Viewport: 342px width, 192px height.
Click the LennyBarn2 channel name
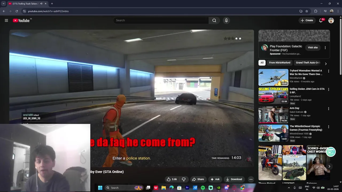(295, 96)
